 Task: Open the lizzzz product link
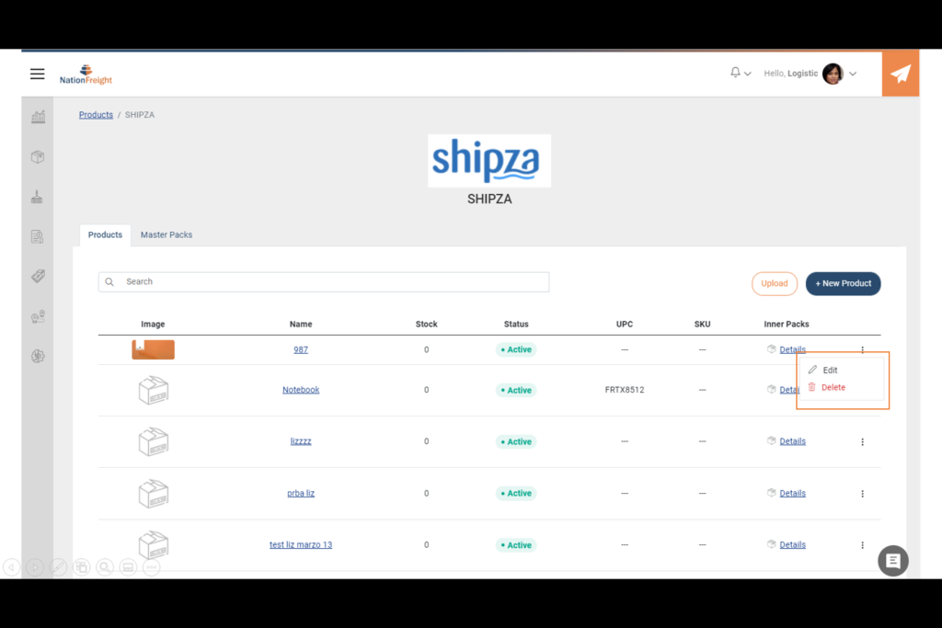(x=301, y=441)
